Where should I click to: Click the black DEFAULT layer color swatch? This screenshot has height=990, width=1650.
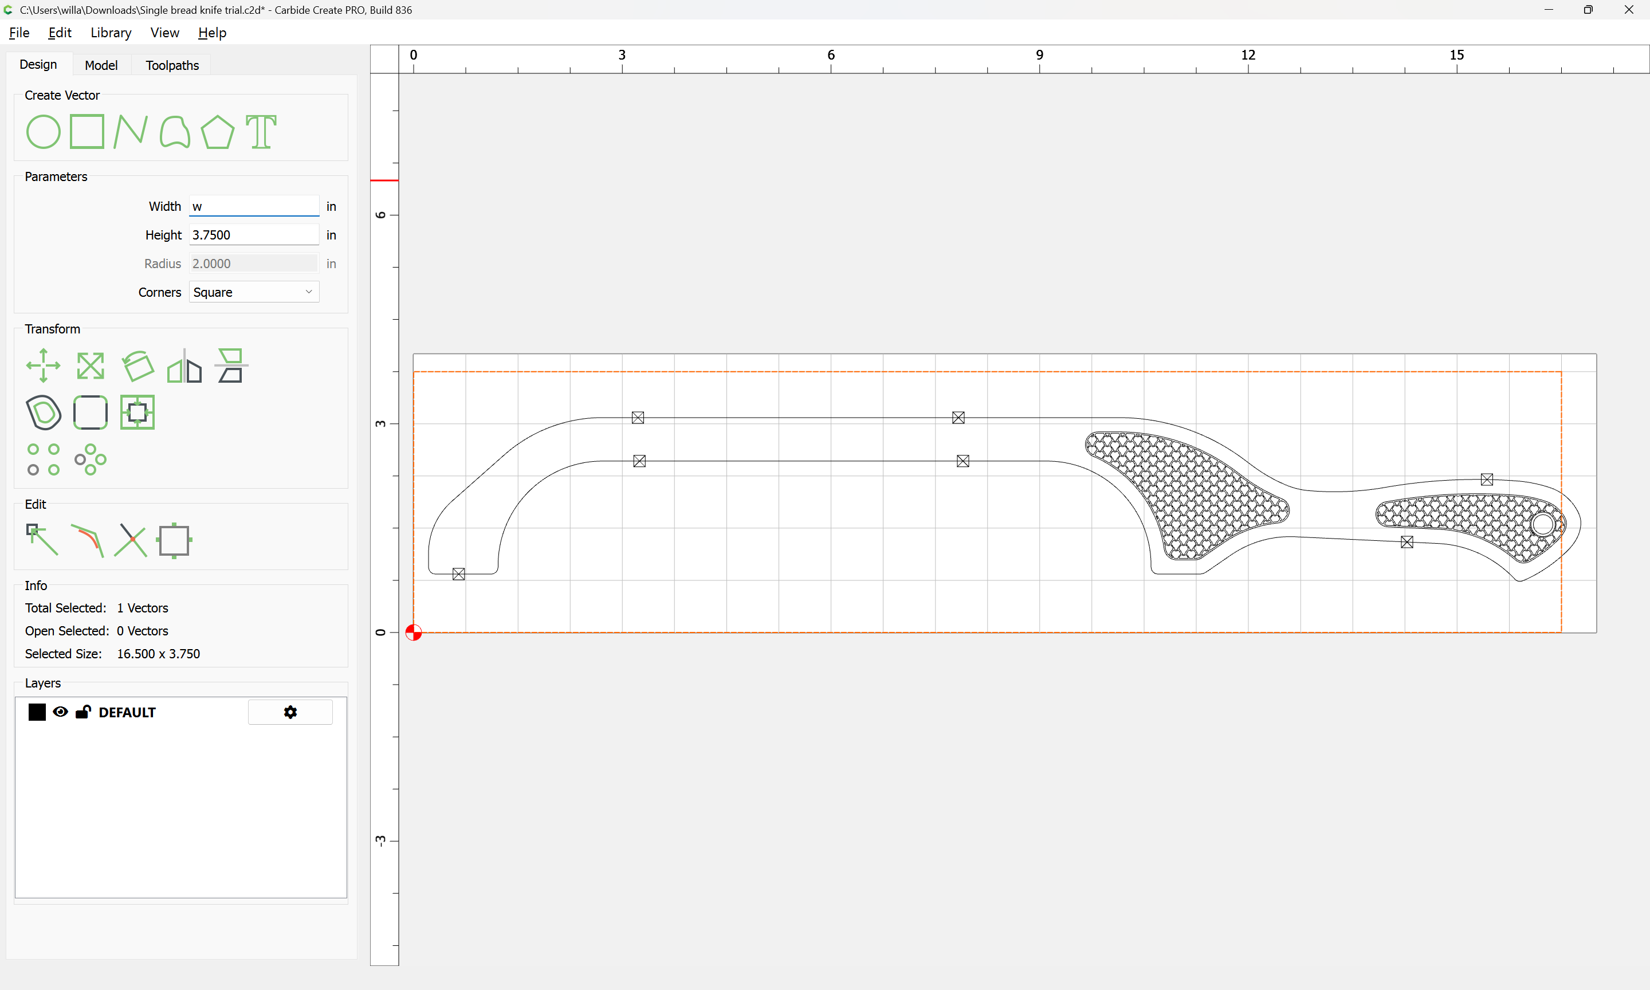point(37,712)
